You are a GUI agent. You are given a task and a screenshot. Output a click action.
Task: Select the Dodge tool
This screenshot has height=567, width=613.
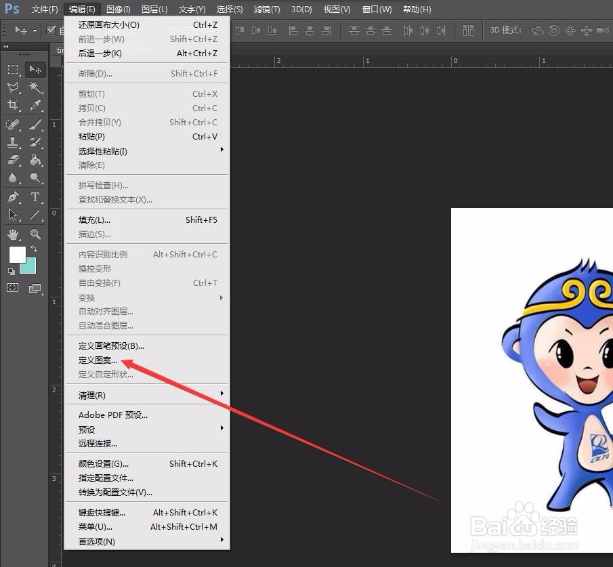coord(35,178)
